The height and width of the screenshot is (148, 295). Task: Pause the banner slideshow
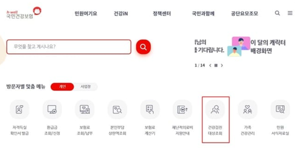click(x=216, y=65)
